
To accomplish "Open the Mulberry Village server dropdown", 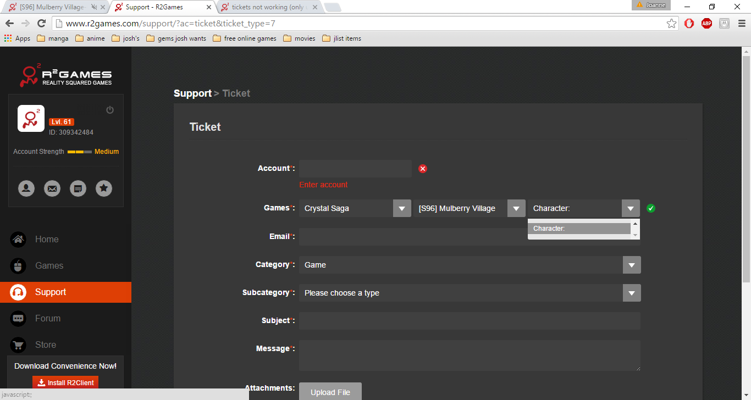I will tap(469, 208).
